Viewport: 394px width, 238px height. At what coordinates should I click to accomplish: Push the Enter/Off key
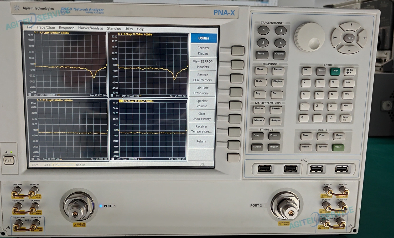point(346,119)
